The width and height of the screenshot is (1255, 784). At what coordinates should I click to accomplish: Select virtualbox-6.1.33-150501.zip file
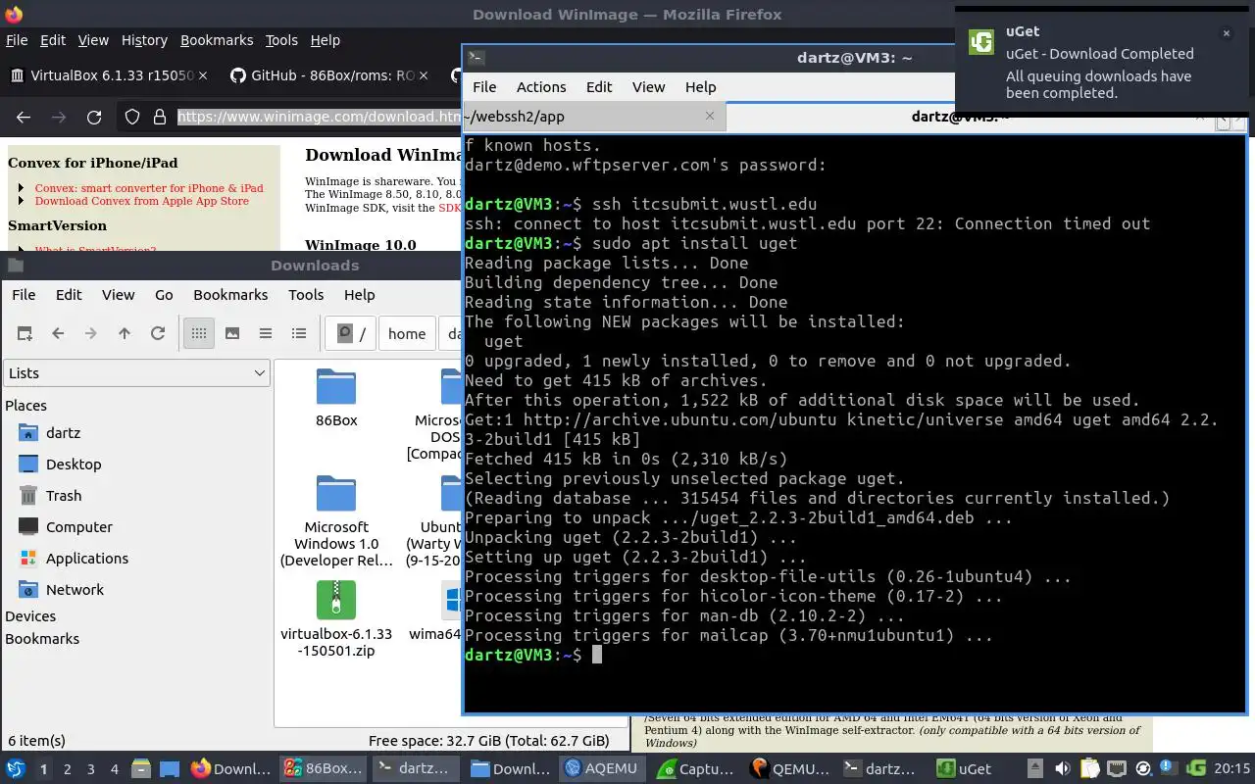[336, 619]
